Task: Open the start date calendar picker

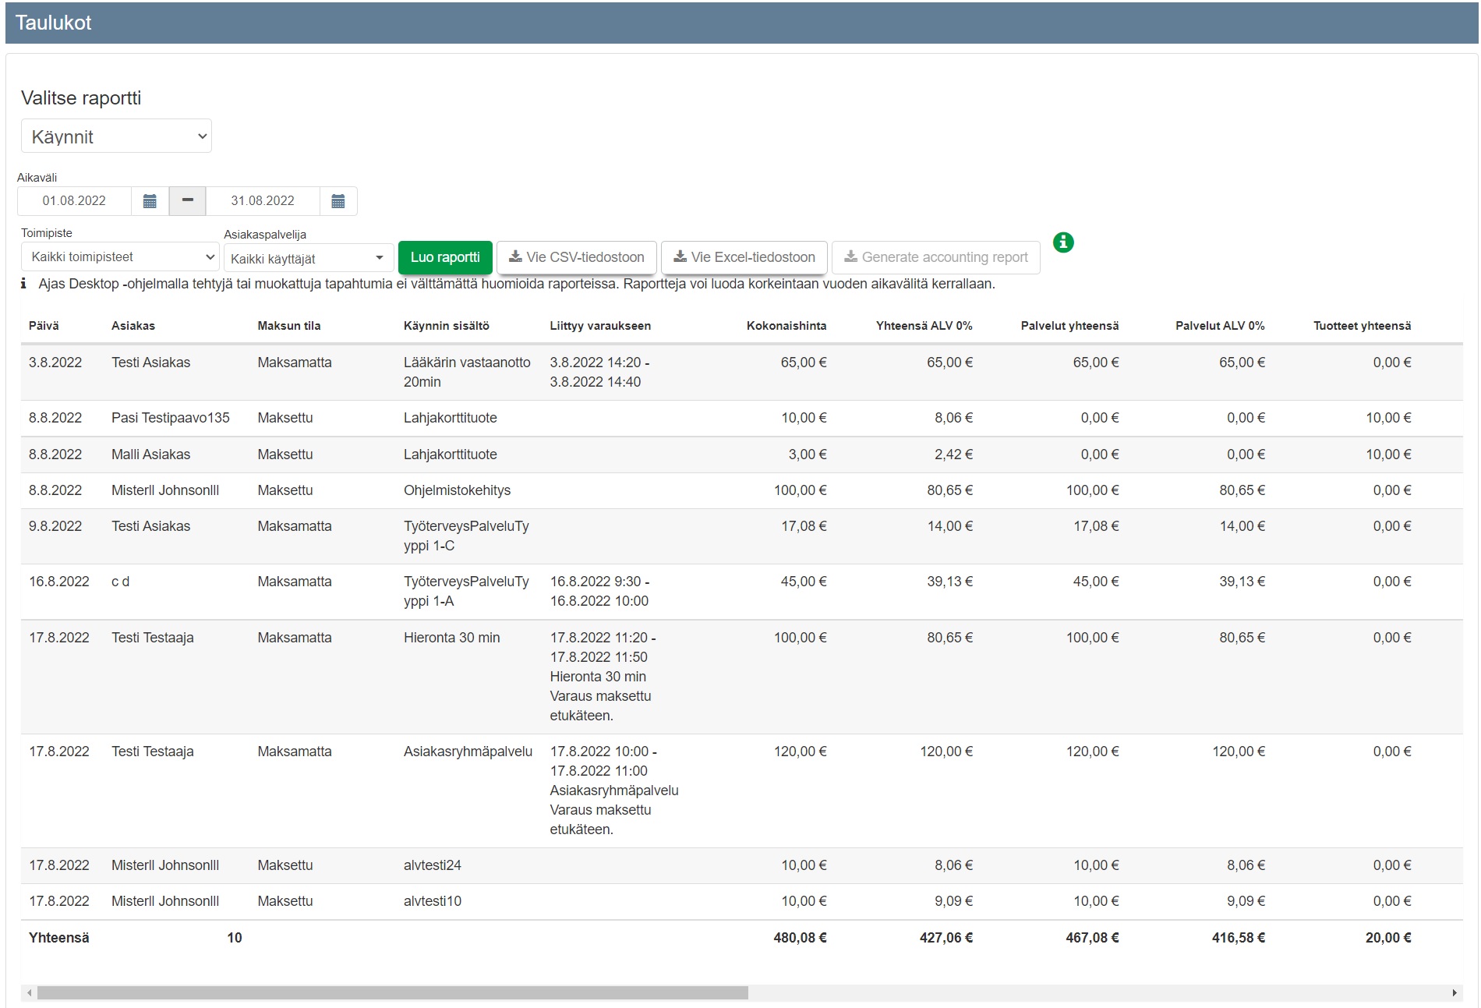Action: click(x=150, y=201)
